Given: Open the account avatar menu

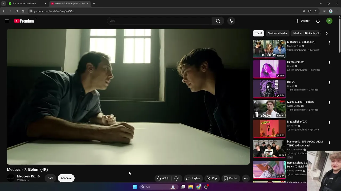Looking at the screenshot, I should [x=329, y=21].
